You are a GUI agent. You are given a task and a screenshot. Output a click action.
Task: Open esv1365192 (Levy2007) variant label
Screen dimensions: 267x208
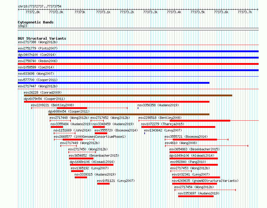click(x=90, y=168)
